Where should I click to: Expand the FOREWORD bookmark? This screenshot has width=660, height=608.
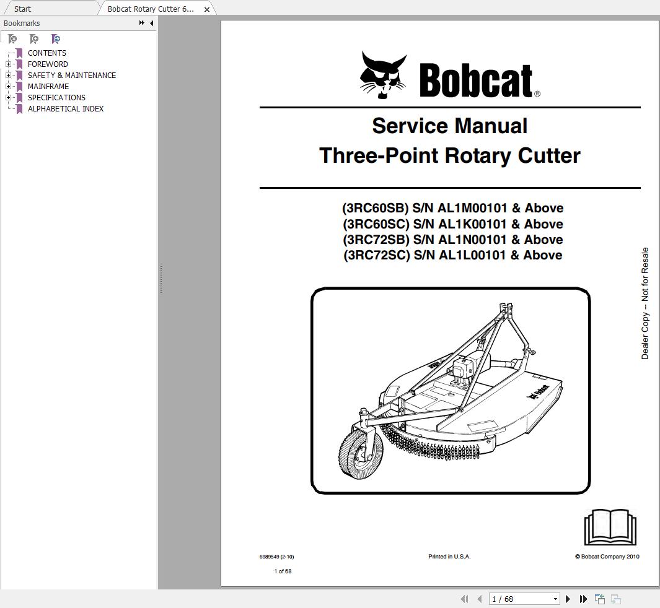tap(8, 64)
